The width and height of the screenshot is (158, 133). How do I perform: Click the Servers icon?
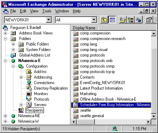[29, 105]
